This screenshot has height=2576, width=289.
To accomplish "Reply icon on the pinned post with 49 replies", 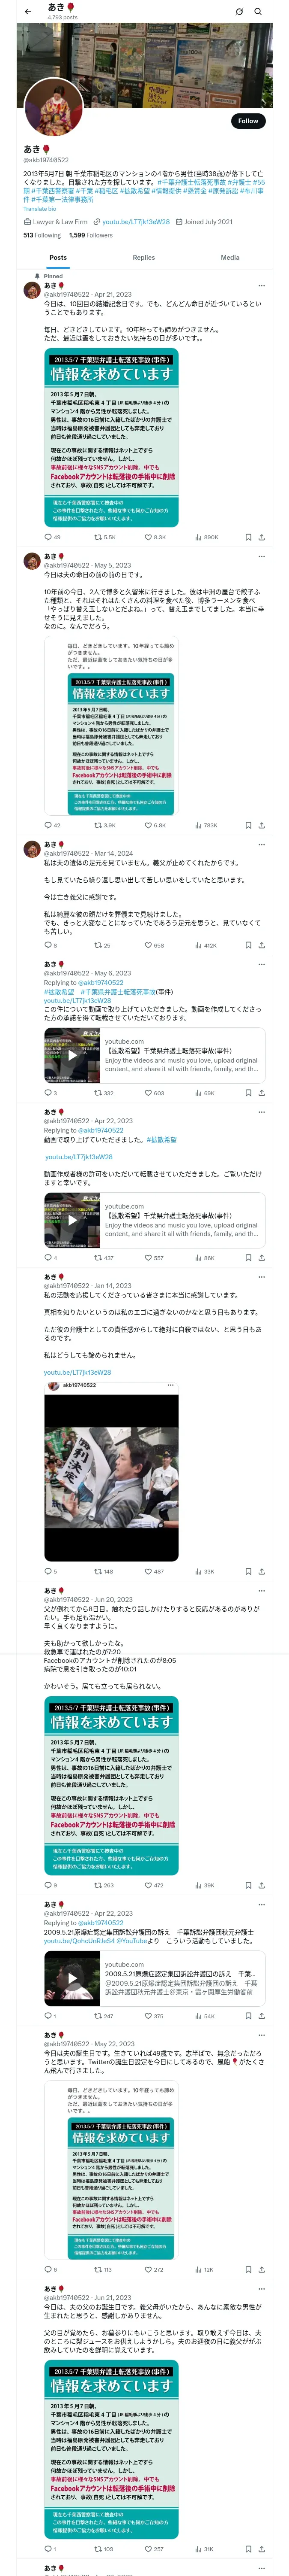I will (x=48, y=537).
